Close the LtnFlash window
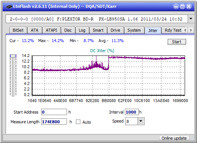 [189, 6]
